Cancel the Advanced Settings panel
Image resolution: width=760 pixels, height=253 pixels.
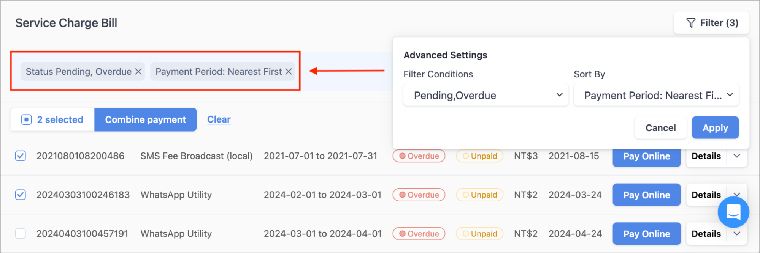tap(661, 128)
